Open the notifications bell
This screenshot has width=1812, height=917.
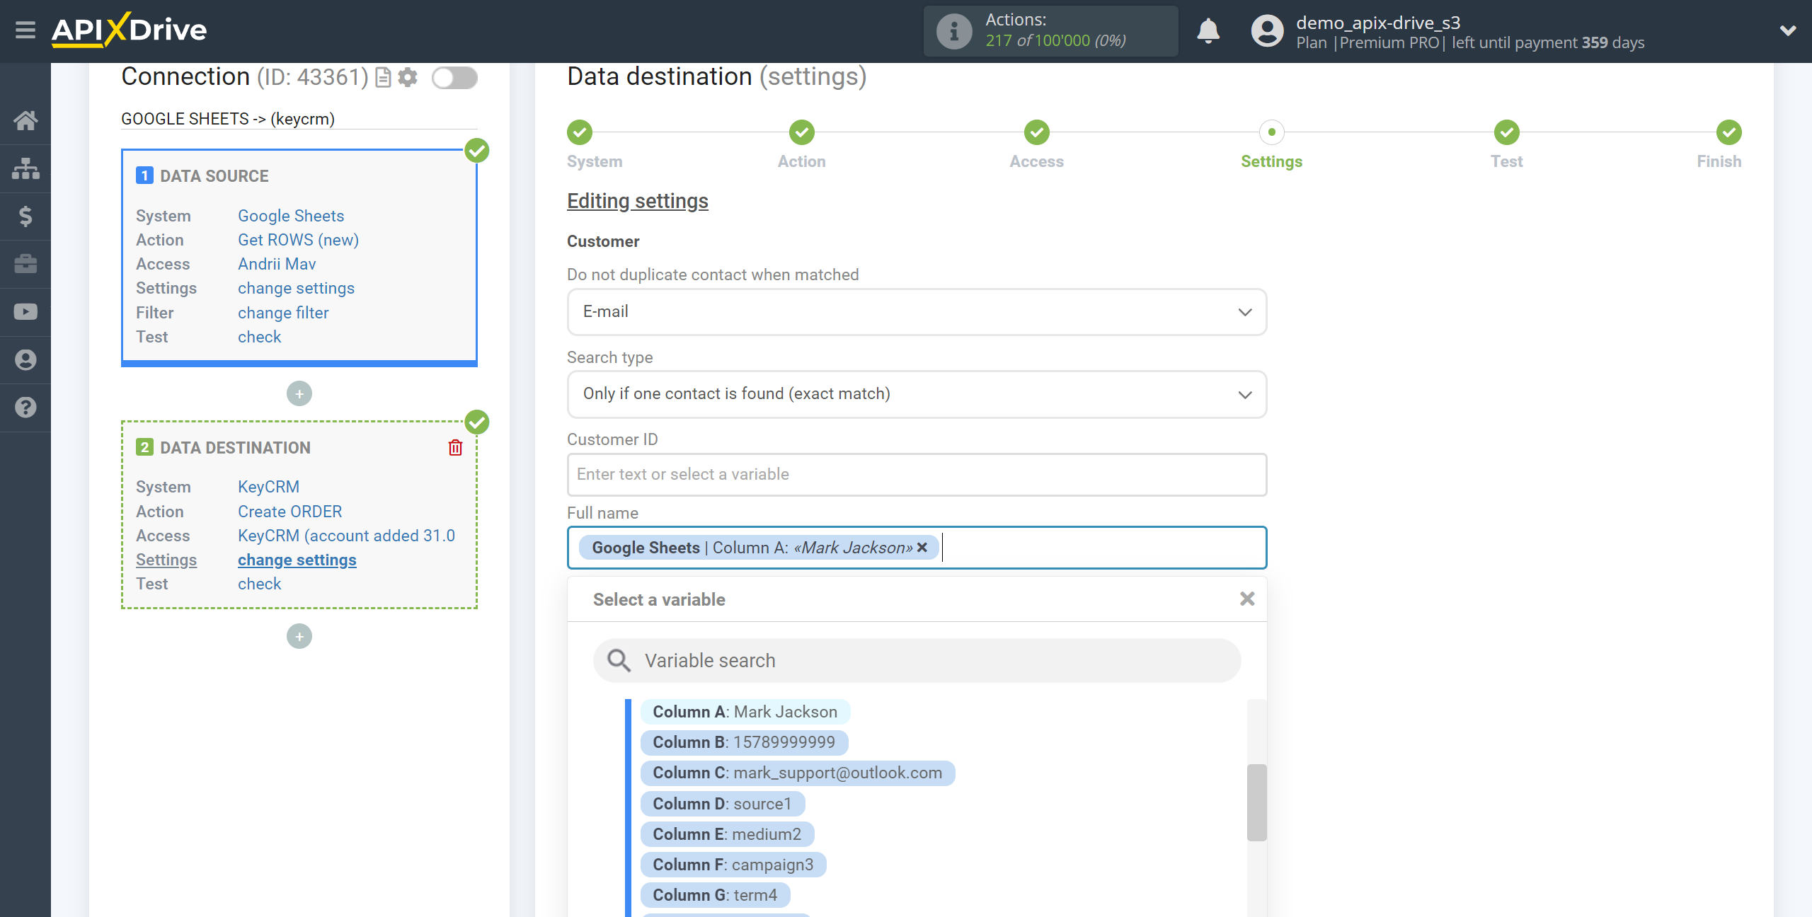point(1208,30)
